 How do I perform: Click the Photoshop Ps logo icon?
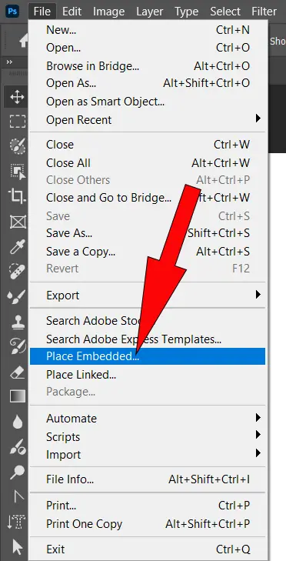tap(13, 11)
